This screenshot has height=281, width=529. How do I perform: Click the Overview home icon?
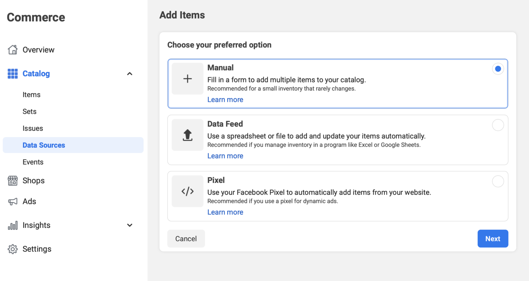tap(13, 50)
